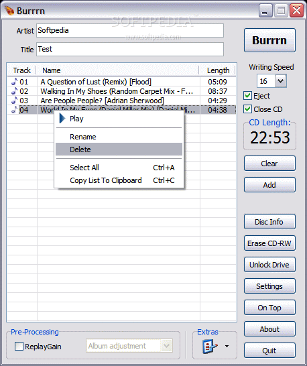This screenshot has height=366, width=307.
Task: Click the On Top button
Action: [269, 308]
